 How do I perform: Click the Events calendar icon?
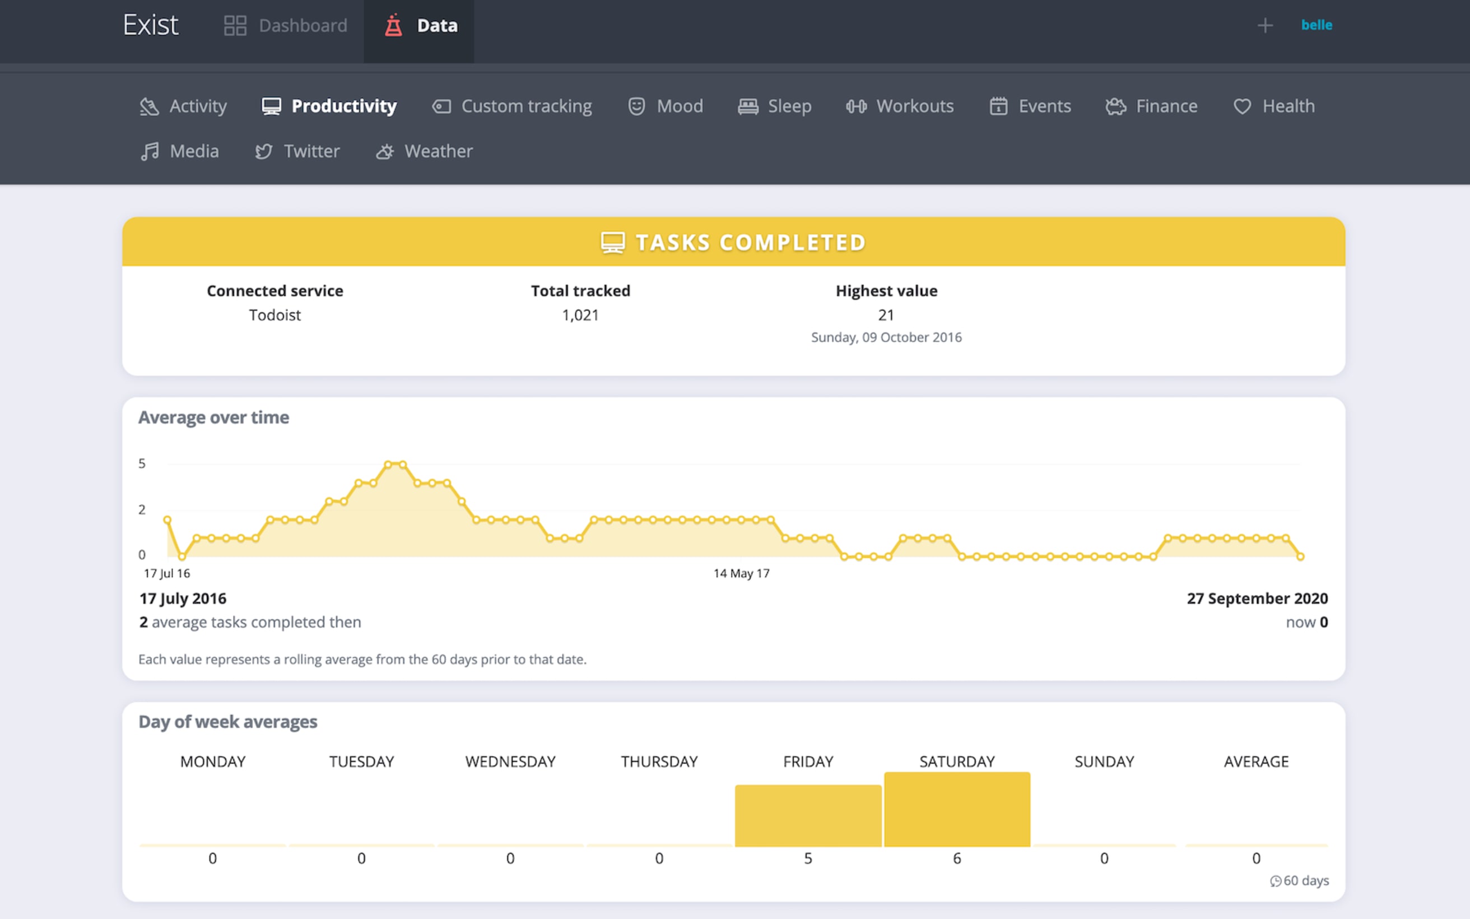point(998,105)
